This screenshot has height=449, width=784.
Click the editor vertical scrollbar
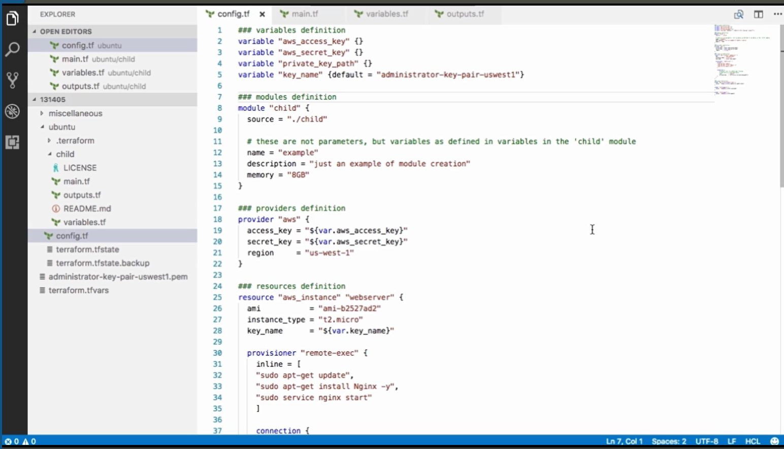point(781,106)
